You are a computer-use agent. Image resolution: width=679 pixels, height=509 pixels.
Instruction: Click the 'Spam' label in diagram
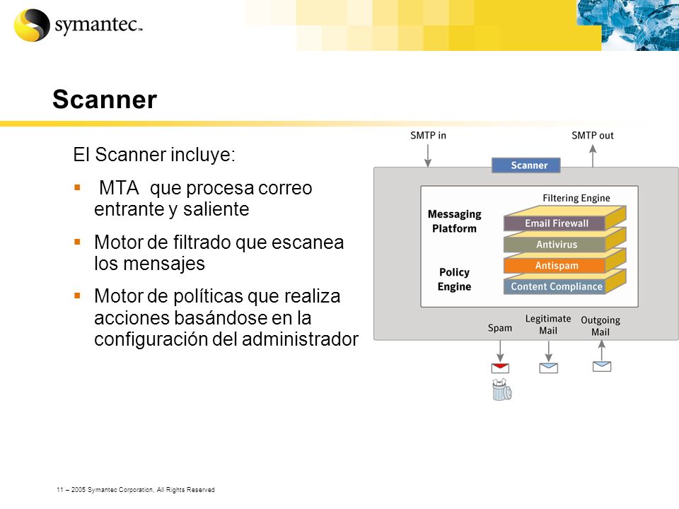(500, 328)
